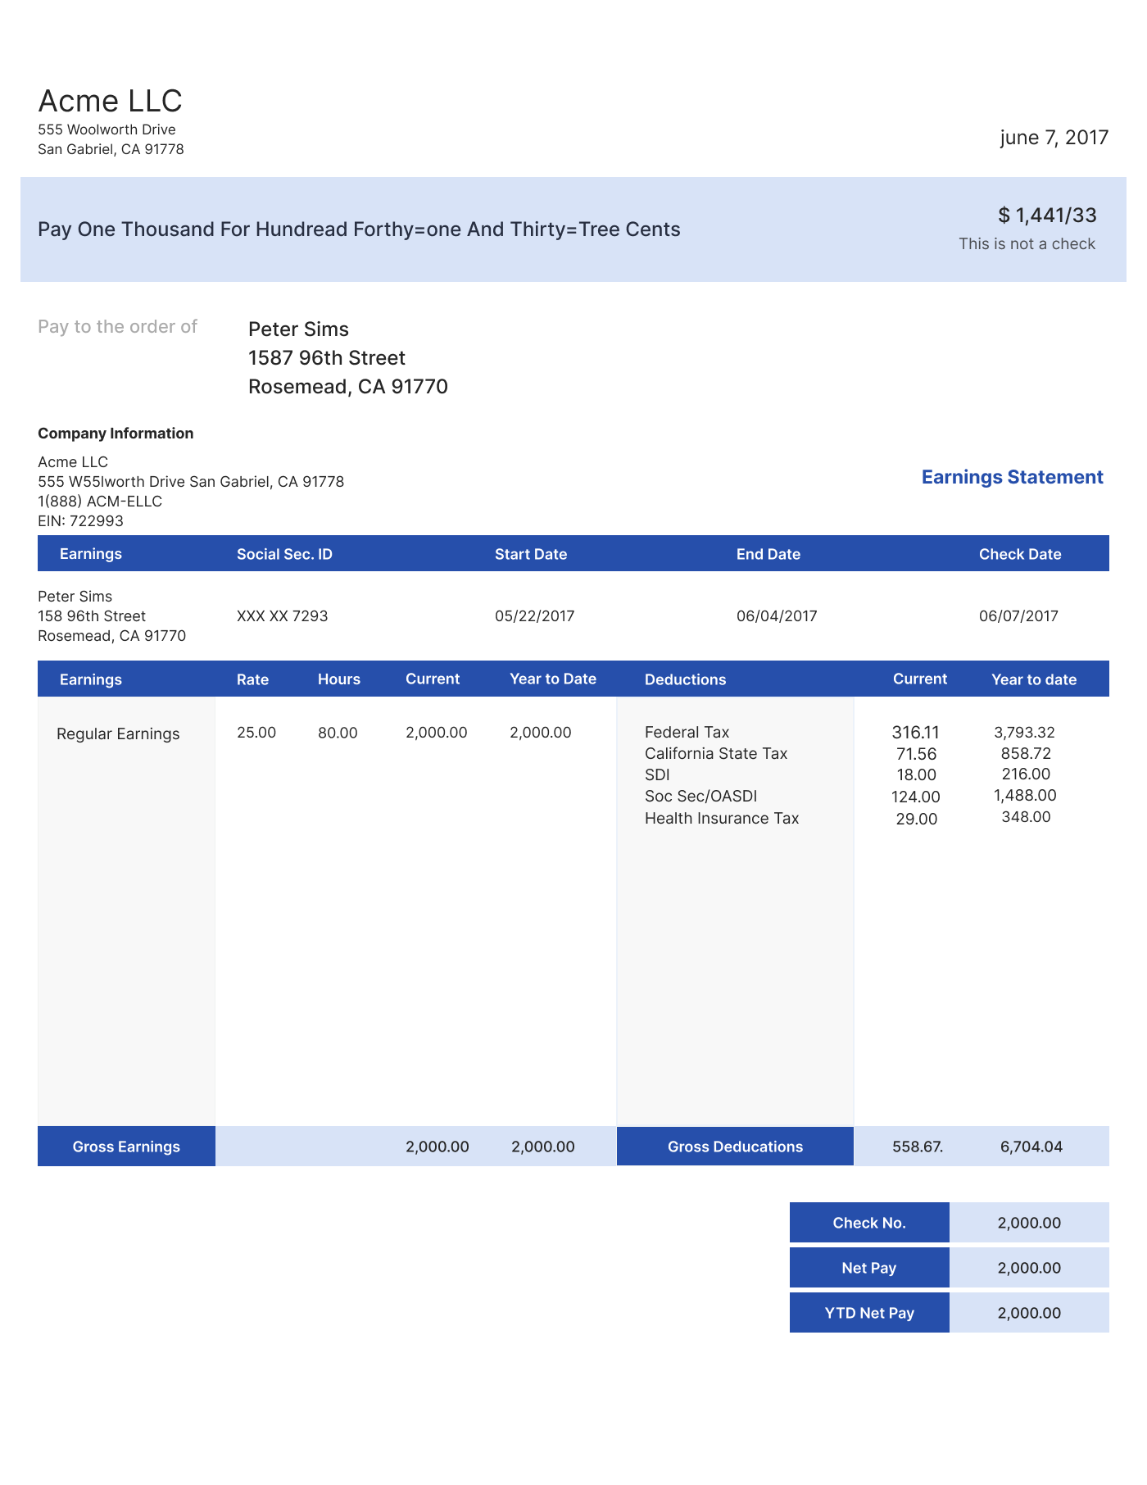Viewport: 1147px width, 1485px height.
Task: Click the Earnings Statement heading
Action: click(x=1013, y=477)
